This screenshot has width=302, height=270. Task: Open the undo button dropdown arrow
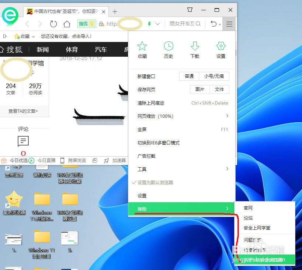point(220,24)
